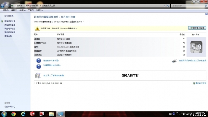Select the RAM subscore value 7.6
Viewport: 208px width, 117px height.
184,43
